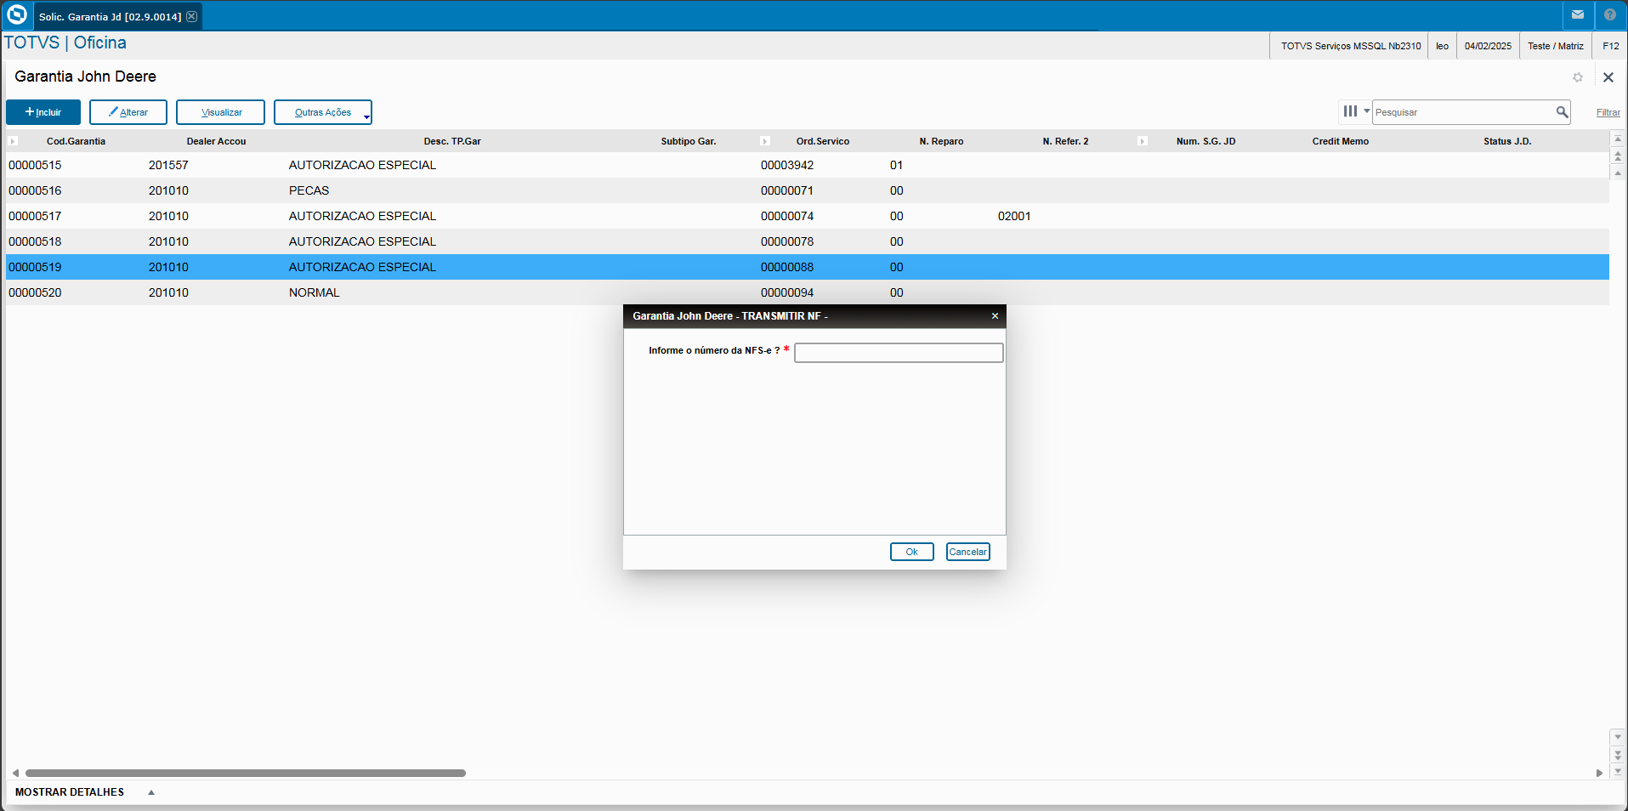
Task: Click the F12 shortcut indicator
Action: [x=1610, y=46]
